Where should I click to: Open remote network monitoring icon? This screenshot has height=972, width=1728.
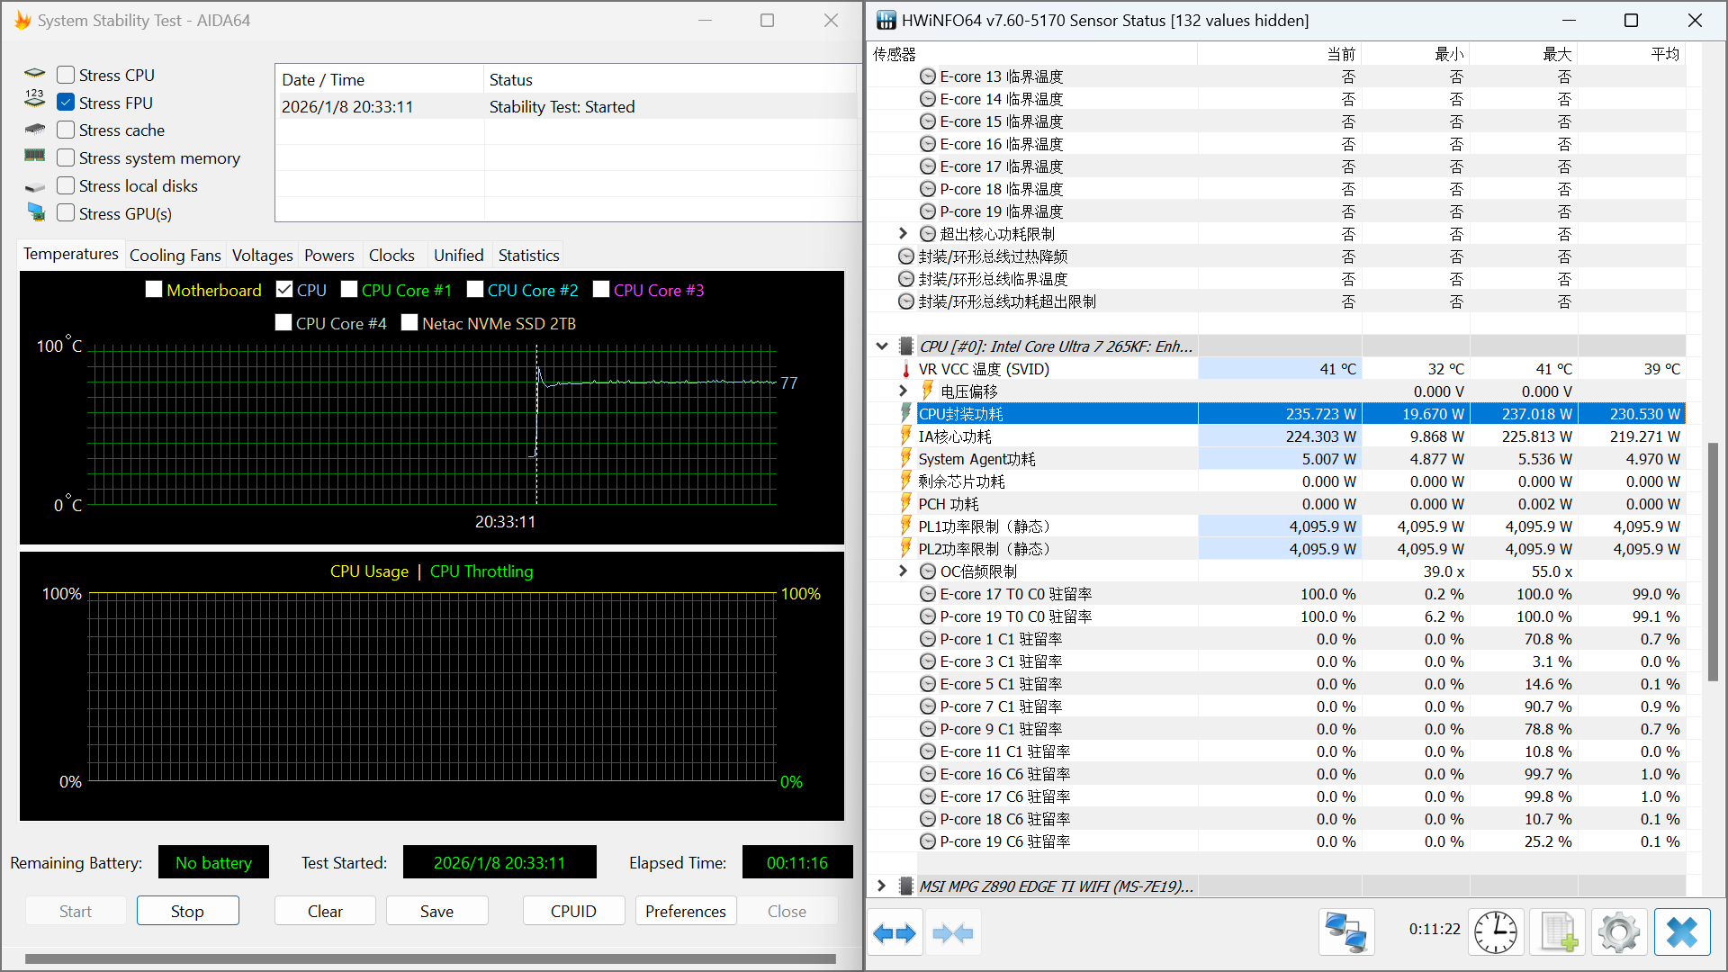tap(1346, 932)
